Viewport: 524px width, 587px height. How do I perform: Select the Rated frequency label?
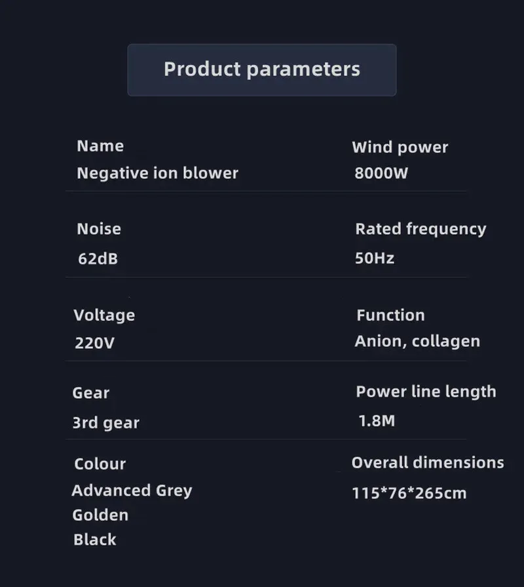click(421, 229)
